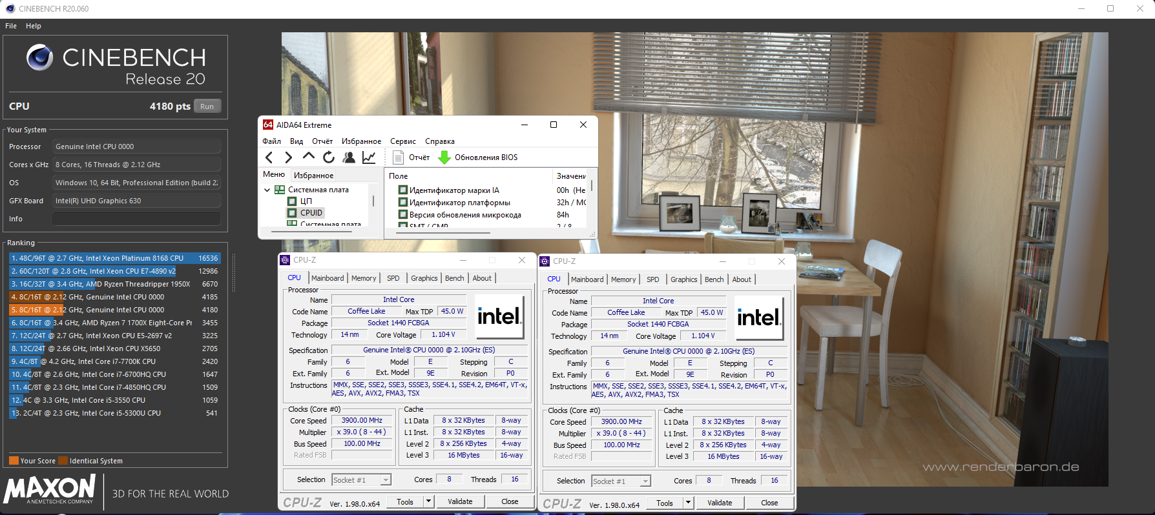This screenshot has height=515, width=1155.
Task: Click the Cinebench Info input field
Action: (x=136, y=219)
